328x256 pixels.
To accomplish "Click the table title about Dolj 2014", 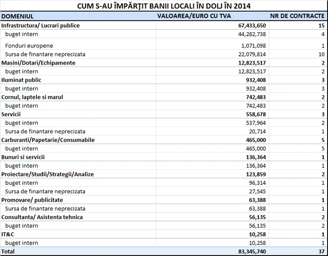I will coord(164,6).
